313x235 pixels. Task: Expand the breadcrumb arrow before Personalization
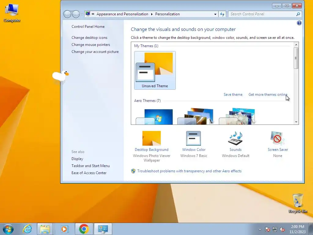tap(152, 14)
